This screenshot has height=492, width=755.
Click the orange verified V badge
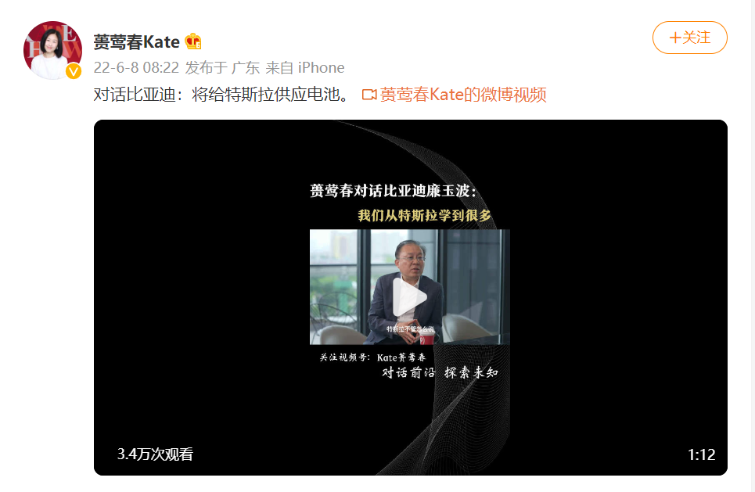pyautogui.click(x=74, y=72)
